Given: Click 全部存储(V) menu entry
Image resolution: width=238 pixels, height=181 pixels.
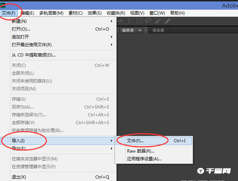Looking at the screenshot, I should [63, 123].
